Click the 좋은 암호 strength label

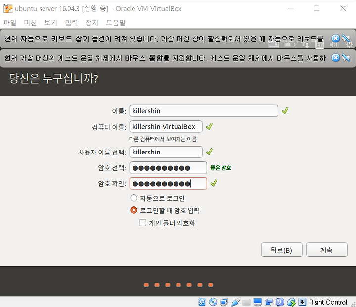[x=221, y=168]
